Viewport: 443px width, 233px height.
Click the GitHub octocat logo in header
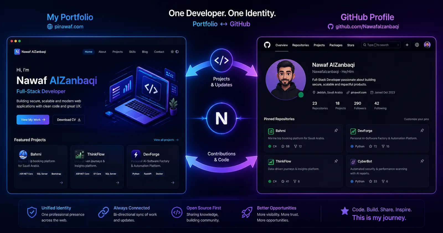tap(267, 45)
